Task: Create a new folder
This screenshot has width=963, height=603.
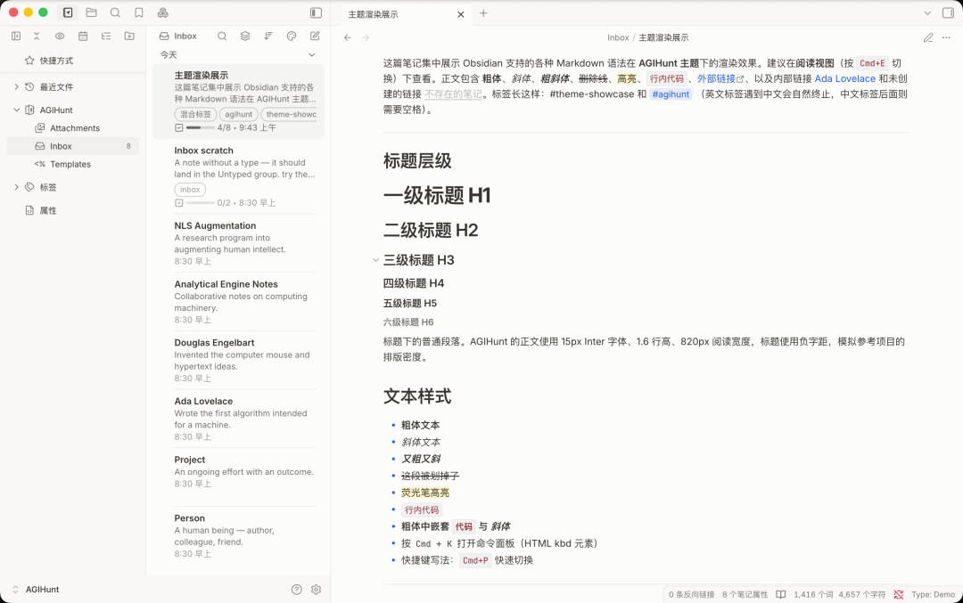Action: [x=129, y=37]
